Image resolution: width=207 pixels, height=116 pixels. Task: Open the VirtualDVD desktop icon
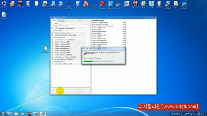(45, 4)
